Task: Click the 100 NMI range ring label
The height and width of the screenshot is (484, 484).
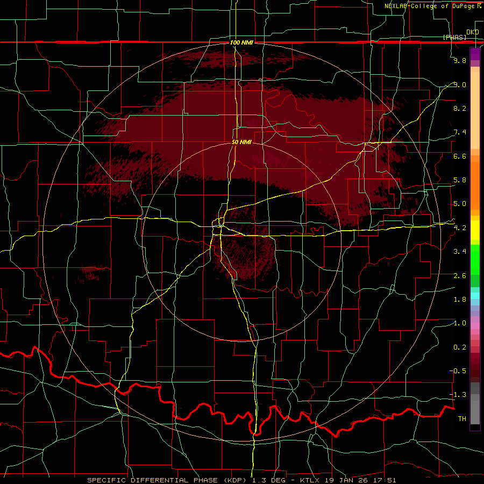Action: point(241,42)
